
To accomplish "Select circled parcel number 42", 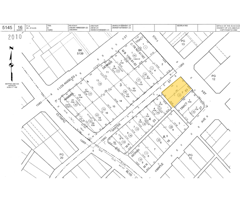I will (x=75, y=104).
